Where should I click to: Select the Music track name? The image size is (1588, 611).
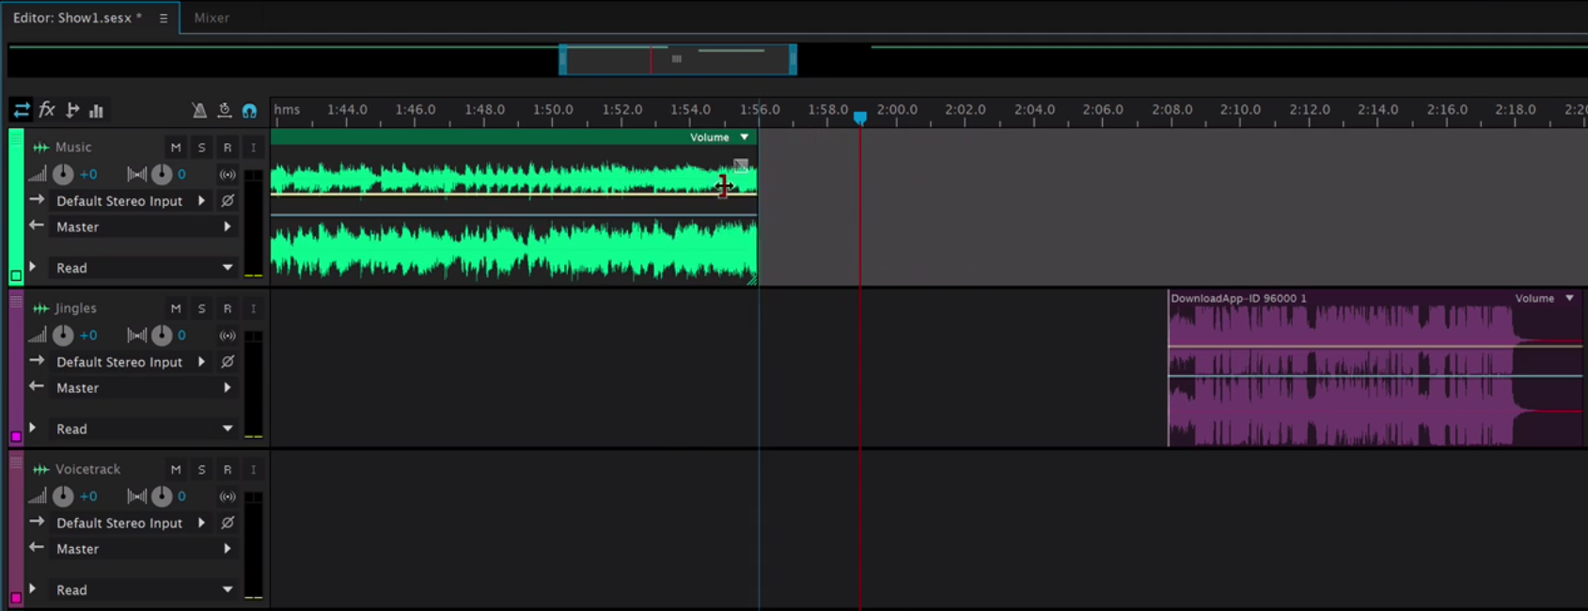(73, 148)
